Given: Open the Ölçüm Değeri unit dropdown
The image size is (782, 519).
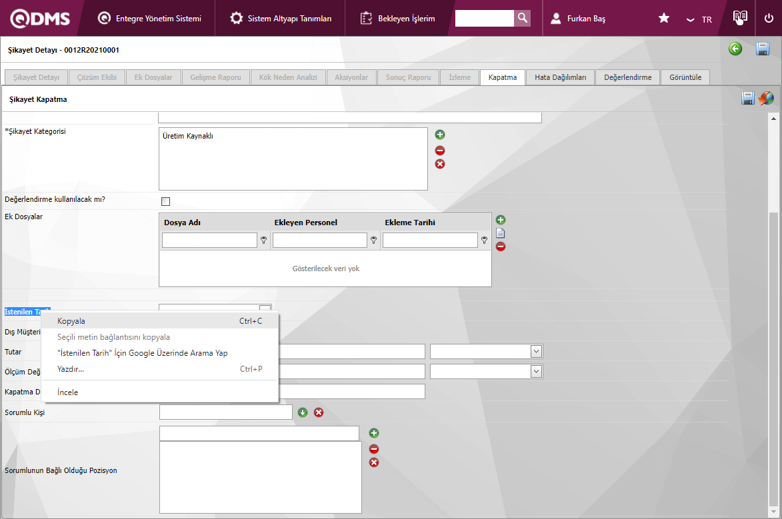Looking at the screenshot, I should click(x=486, y=371).
